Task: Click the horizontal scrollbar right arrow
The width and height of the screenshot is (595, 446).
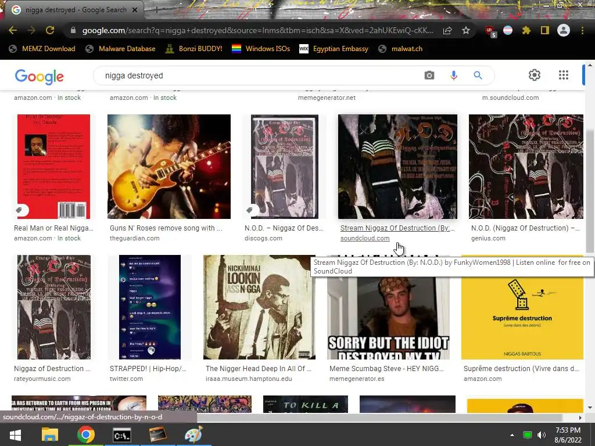Action: 580,418
